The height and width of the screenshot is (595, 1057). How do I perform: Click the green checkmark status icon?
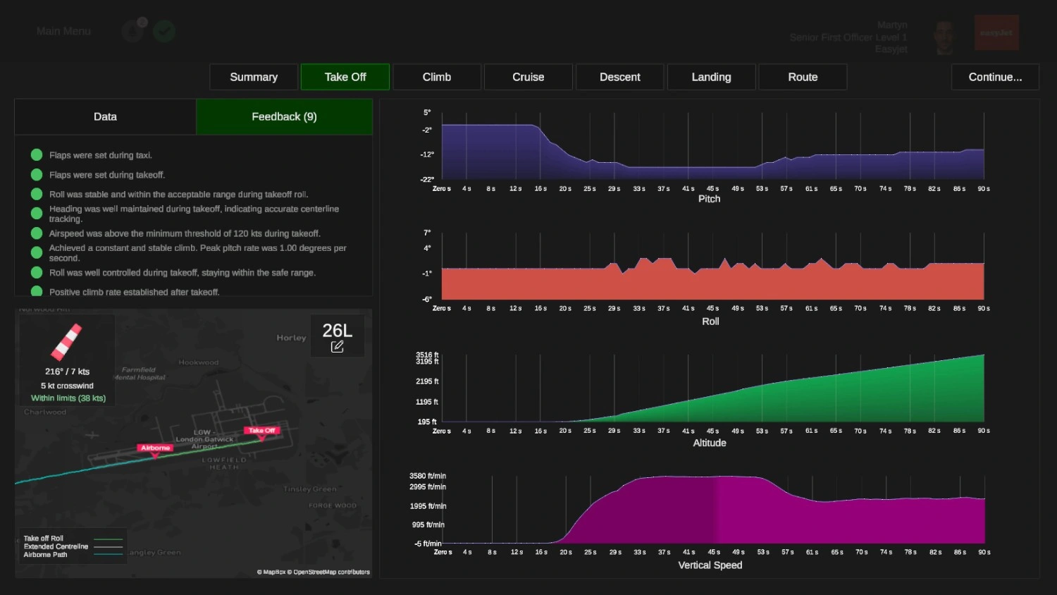coord(164,31)
